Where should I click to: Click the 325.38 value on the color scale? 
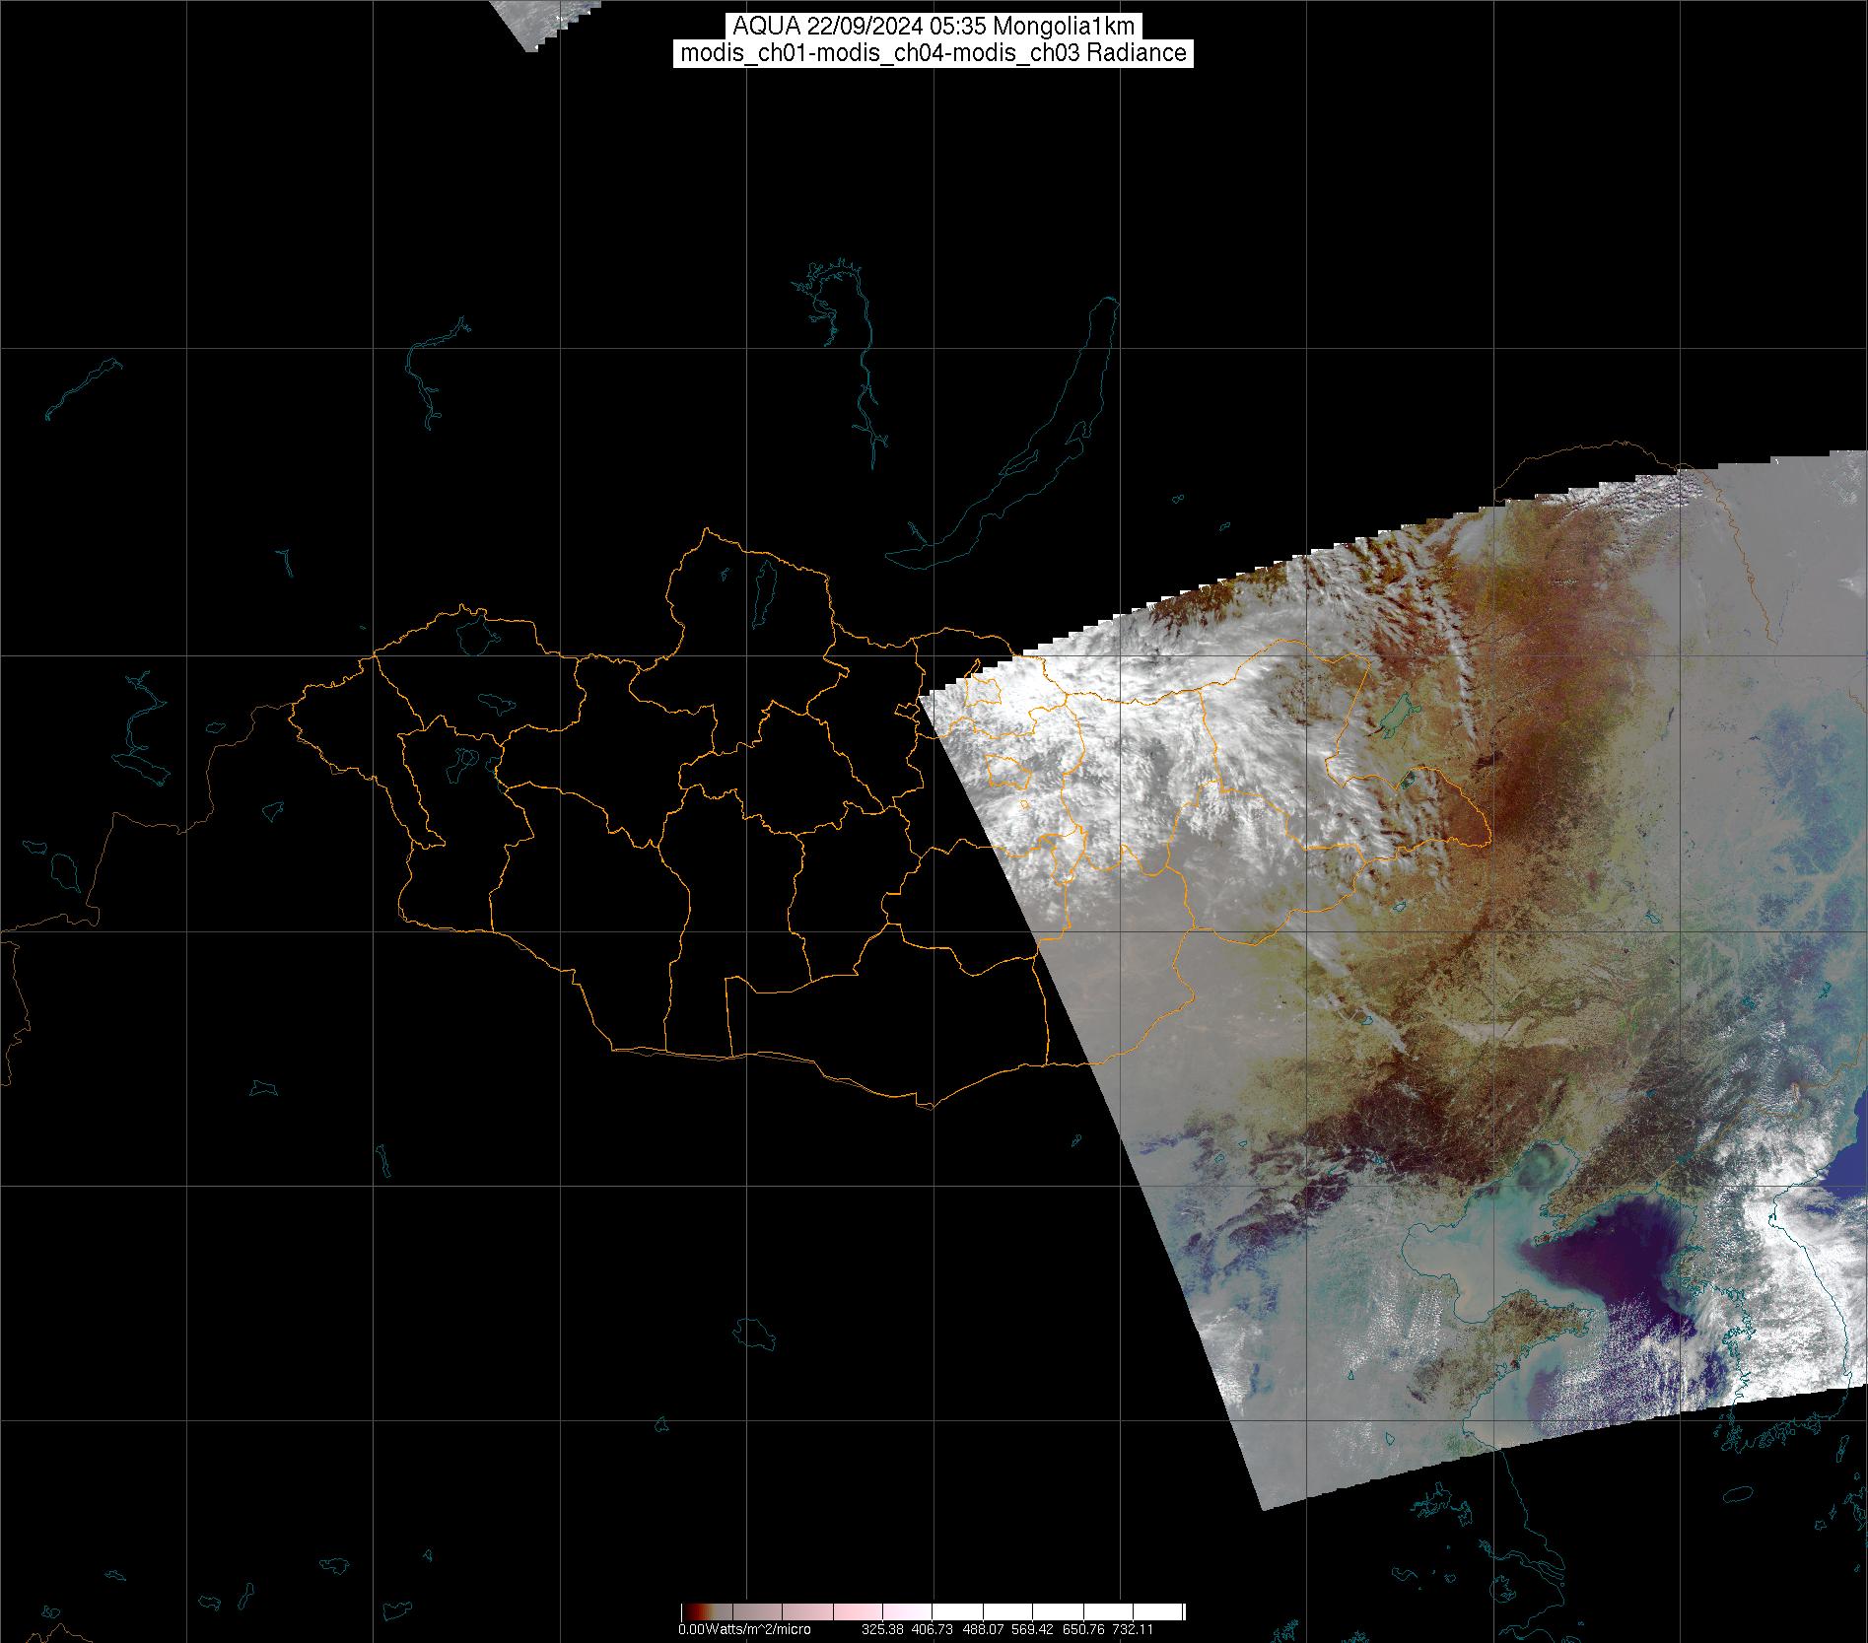point(884,1630)
